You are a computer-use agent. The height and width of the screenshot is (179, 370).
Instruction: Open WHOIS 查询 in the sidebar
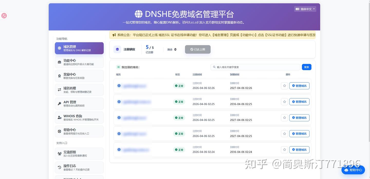click(x=79, y=118)
